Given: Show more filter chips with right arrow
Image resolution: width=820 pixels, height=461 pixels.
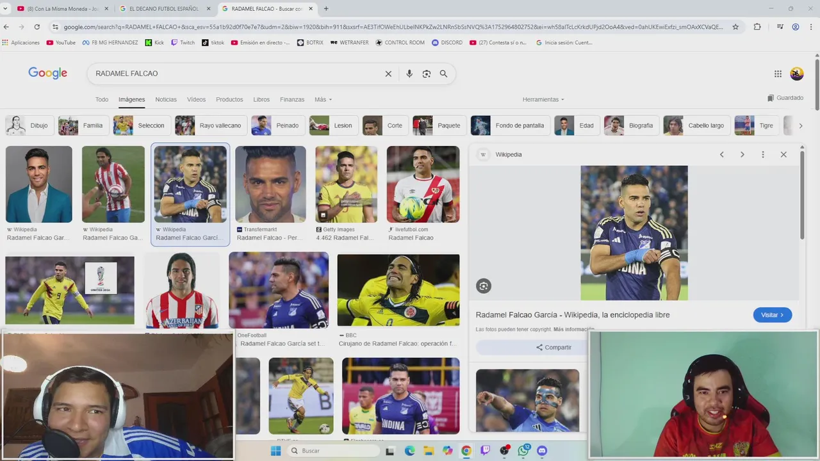Looking at the screenshot, I should click(x=800, y=125).
